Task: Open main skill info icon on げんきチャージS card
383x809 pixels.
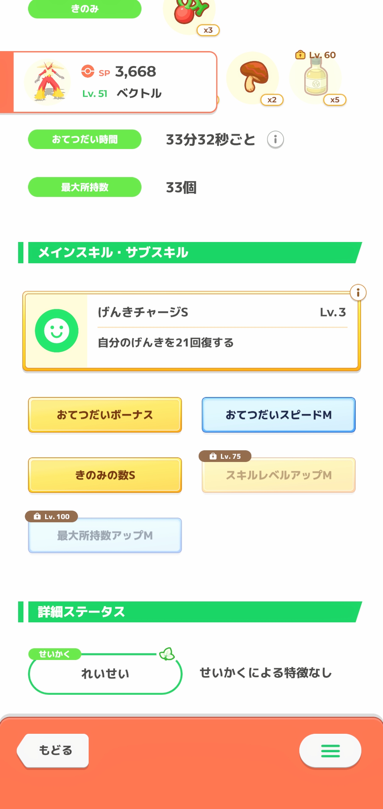Action: point(358,293)
